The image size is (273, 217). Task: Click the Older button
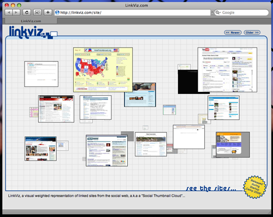click(252, 32)
